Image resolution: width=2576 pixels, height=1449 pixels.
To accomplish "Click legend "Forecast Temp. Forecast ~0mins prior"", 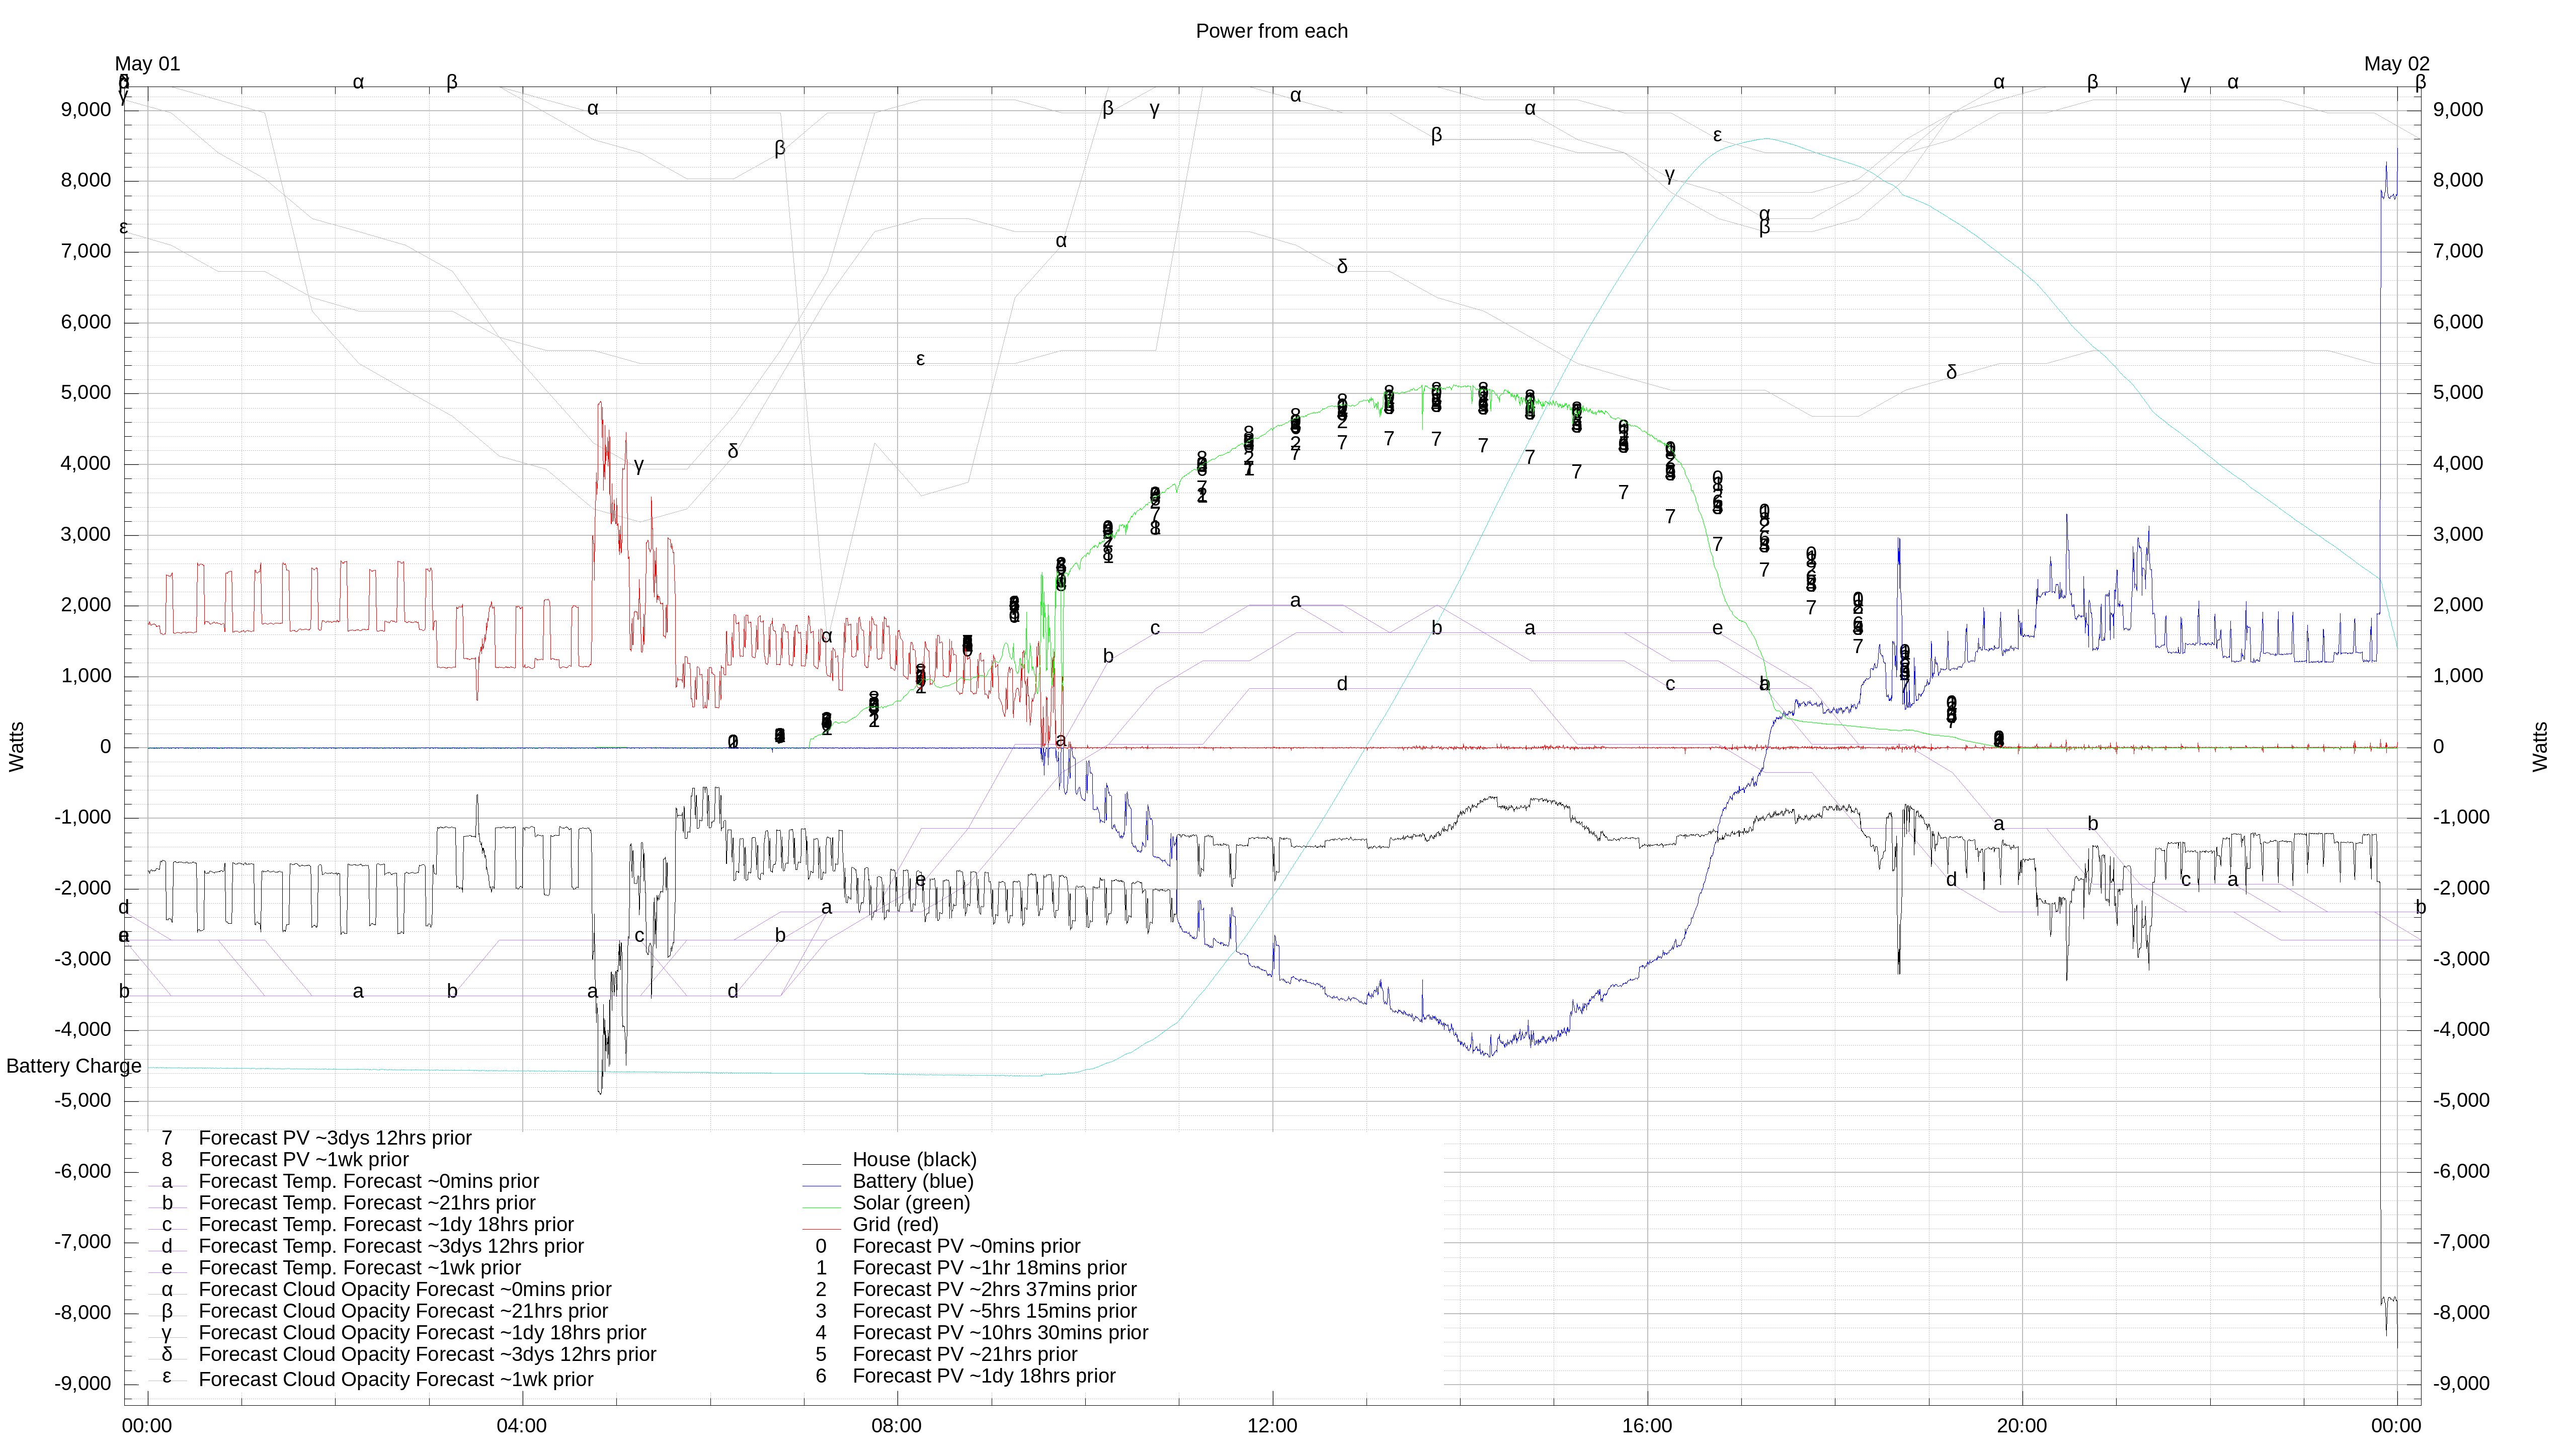I will coord(369,1181).
